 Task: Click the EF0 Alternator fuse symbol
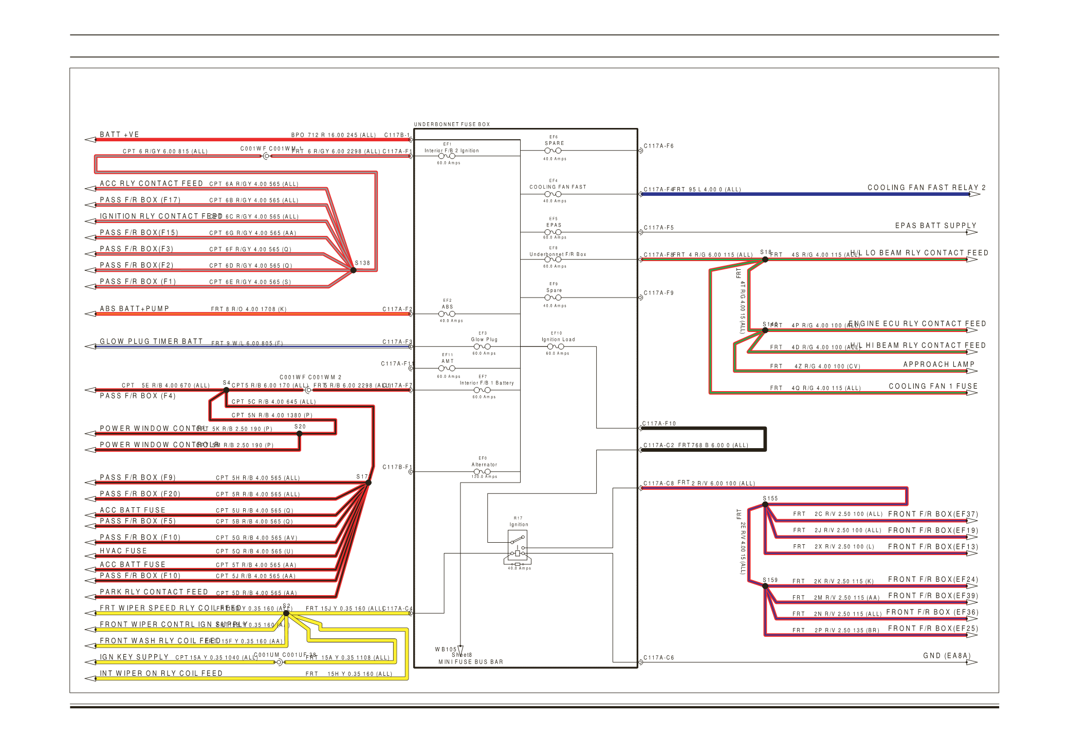[x=482, y=471]
